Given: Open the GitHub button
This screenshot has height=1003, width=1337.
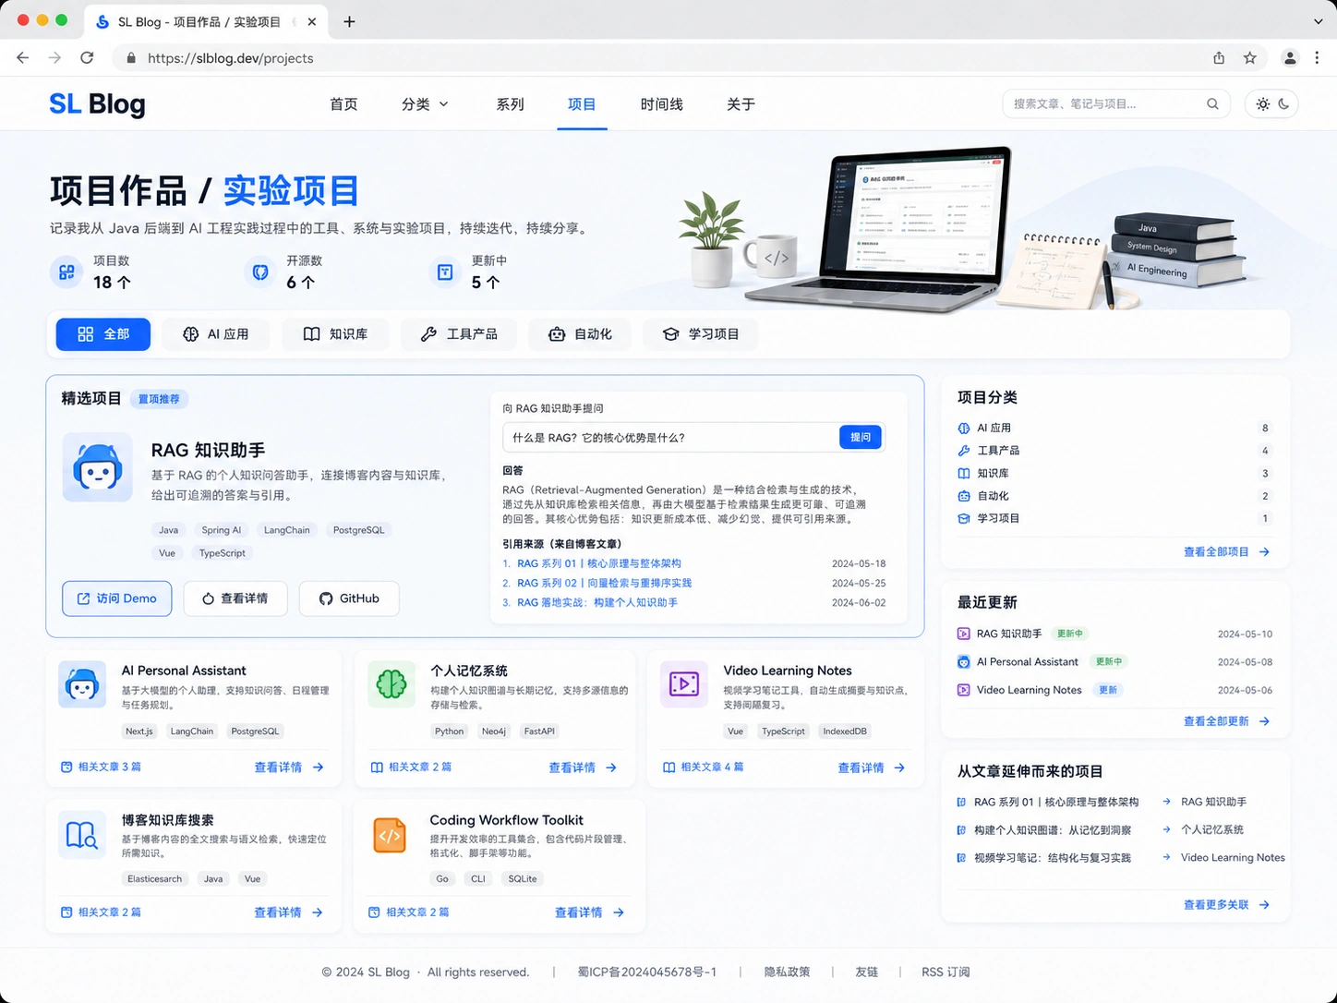Looking at the screenshot, I should [349, 598].
